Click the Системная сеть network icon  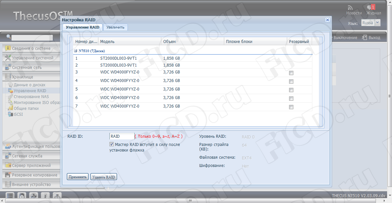pos(8,67)
